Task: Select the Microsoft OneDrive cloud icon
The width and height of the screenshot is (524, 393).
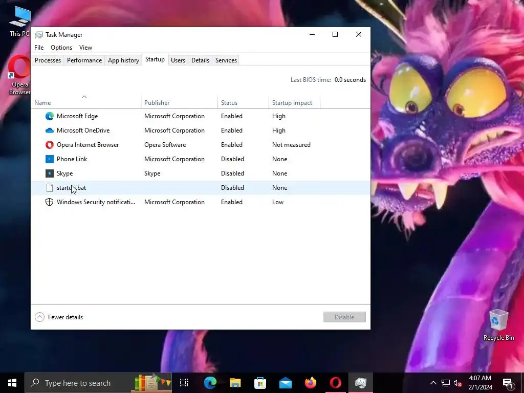Action: (x=50, y=130)
